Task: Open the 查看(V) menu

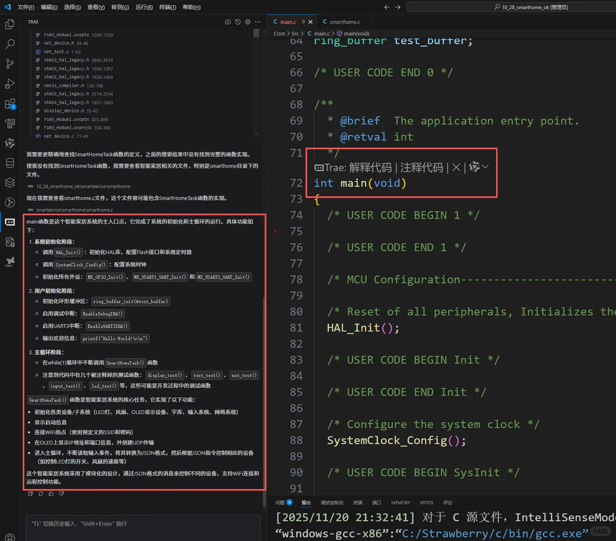Action: 96,7
